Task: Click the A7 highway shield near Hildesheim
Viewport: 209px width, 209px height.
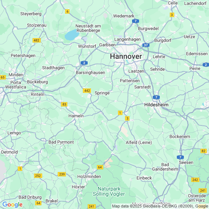Action: [x=156, y=97]
